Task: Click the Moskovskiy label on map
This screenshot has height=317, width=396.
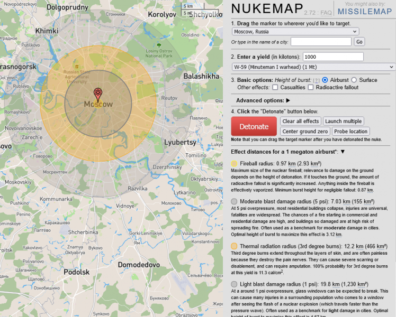Action: point(18,182)
